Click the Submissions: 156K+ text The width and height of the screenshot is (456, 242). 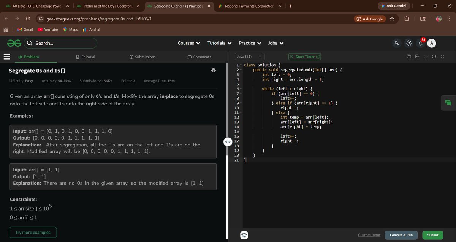coord(96,81)
